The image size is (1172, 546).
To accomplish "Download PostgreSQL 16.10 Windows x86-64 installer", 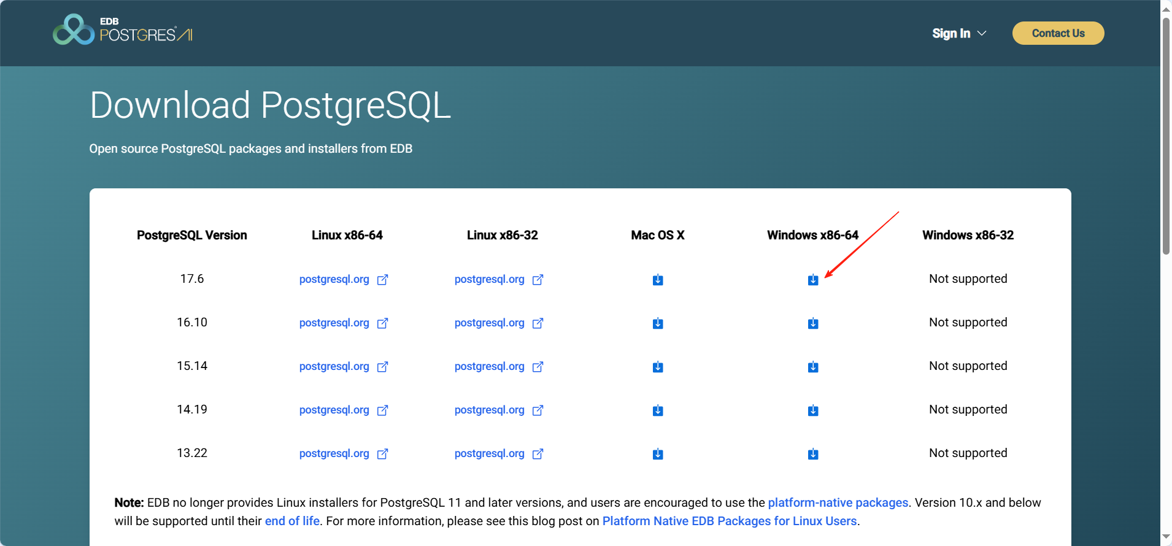I will coord(812,323).
